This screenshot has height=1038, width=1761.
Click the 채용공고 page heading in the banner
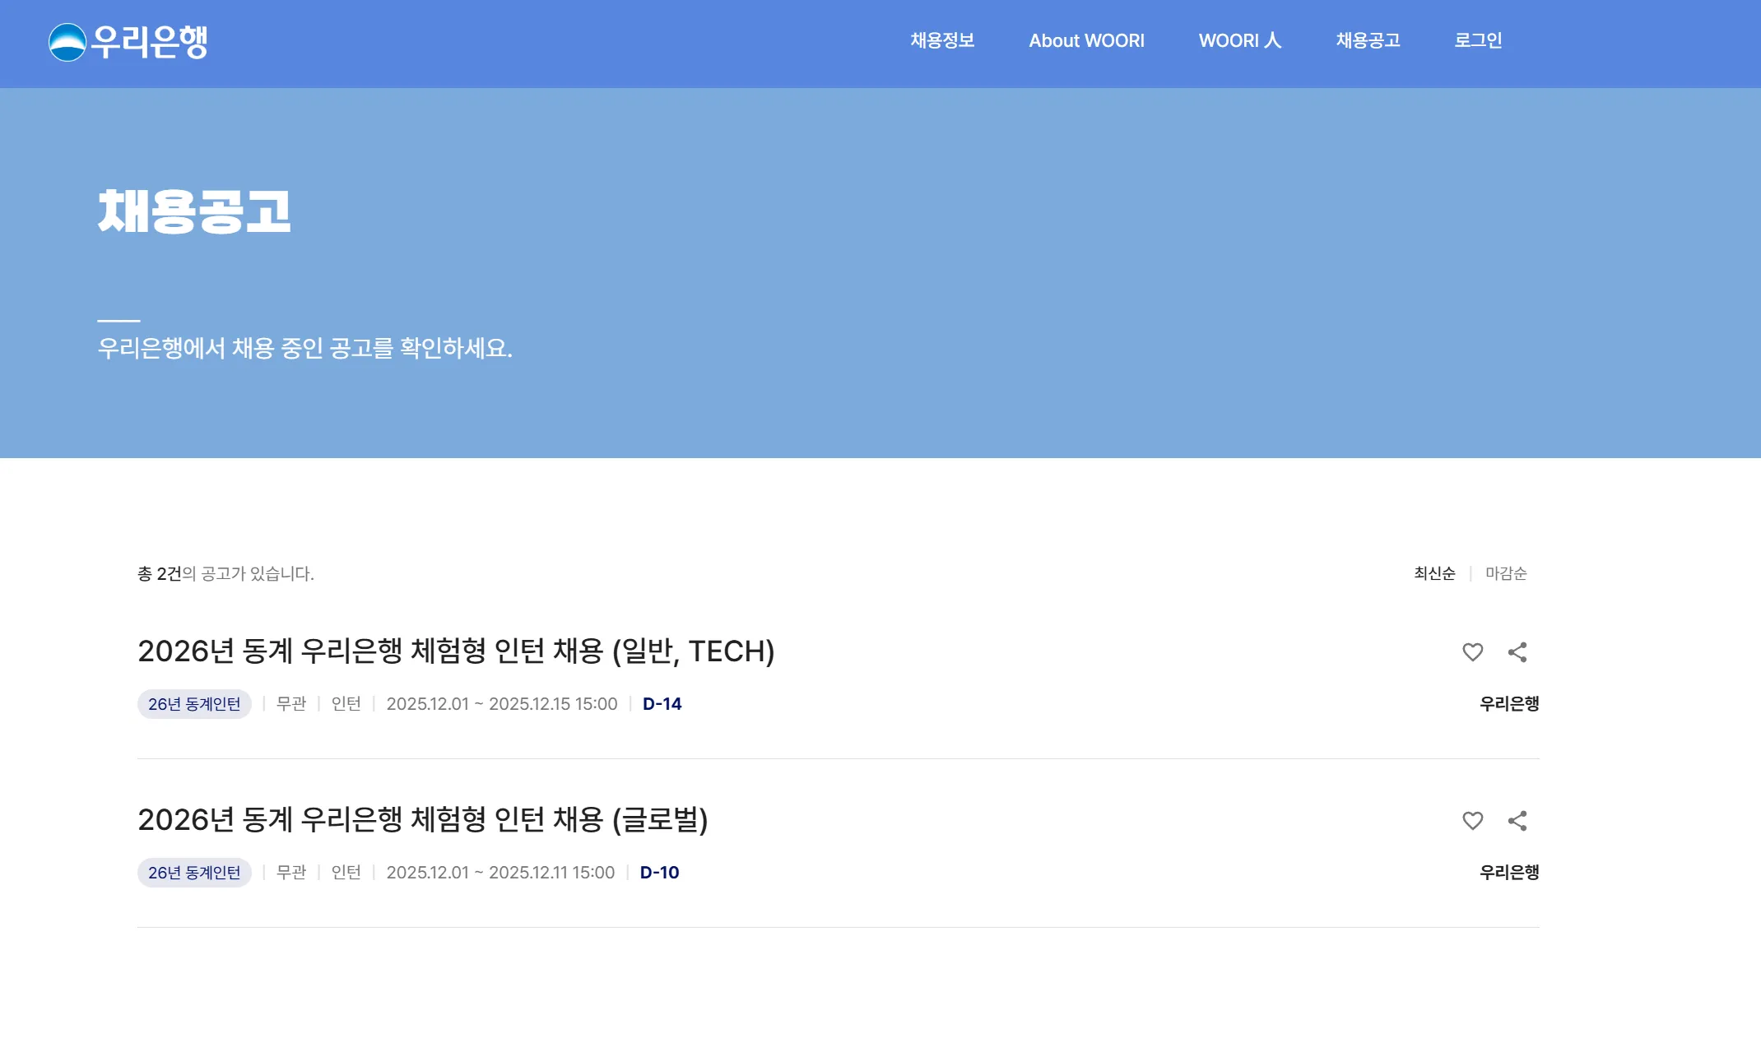(x=194, y=211)
